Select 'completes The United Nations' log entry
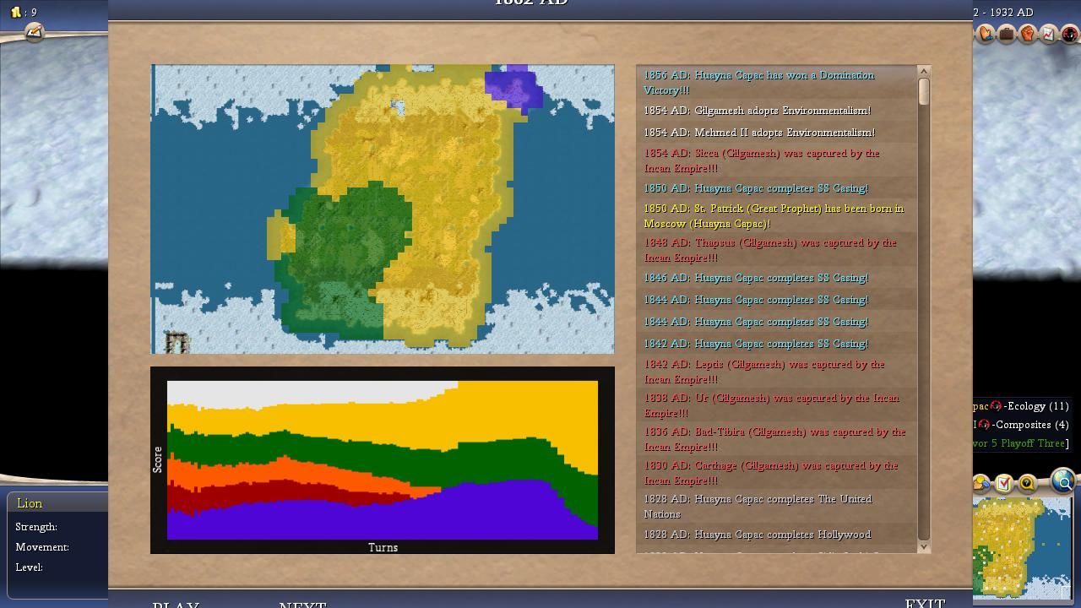This screenshot has height=608, width=1081. 776,507
